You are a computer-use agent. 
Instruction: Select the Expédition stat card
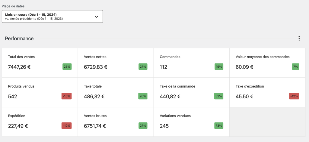tap(40, 122)
